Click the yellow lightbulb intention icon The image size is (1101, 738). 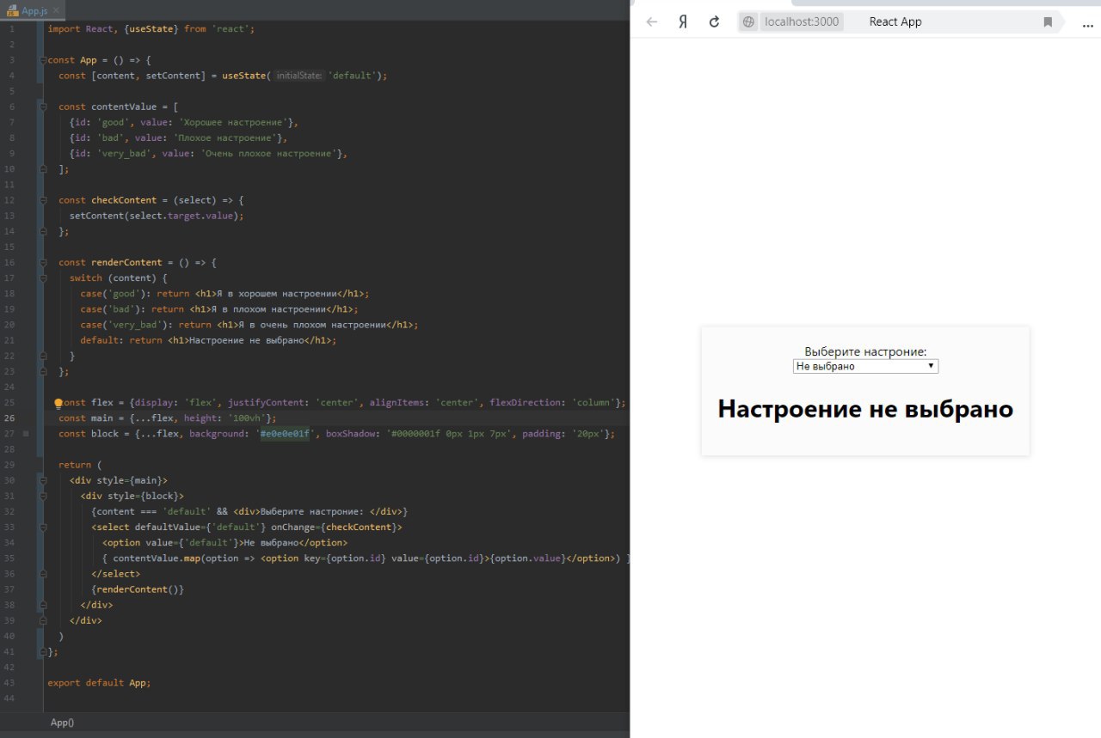point(58,403)
